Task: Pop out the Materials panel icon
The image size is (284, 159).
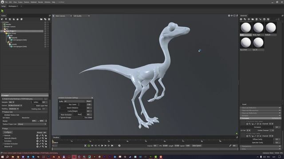Action: click(x=282, y=16)
